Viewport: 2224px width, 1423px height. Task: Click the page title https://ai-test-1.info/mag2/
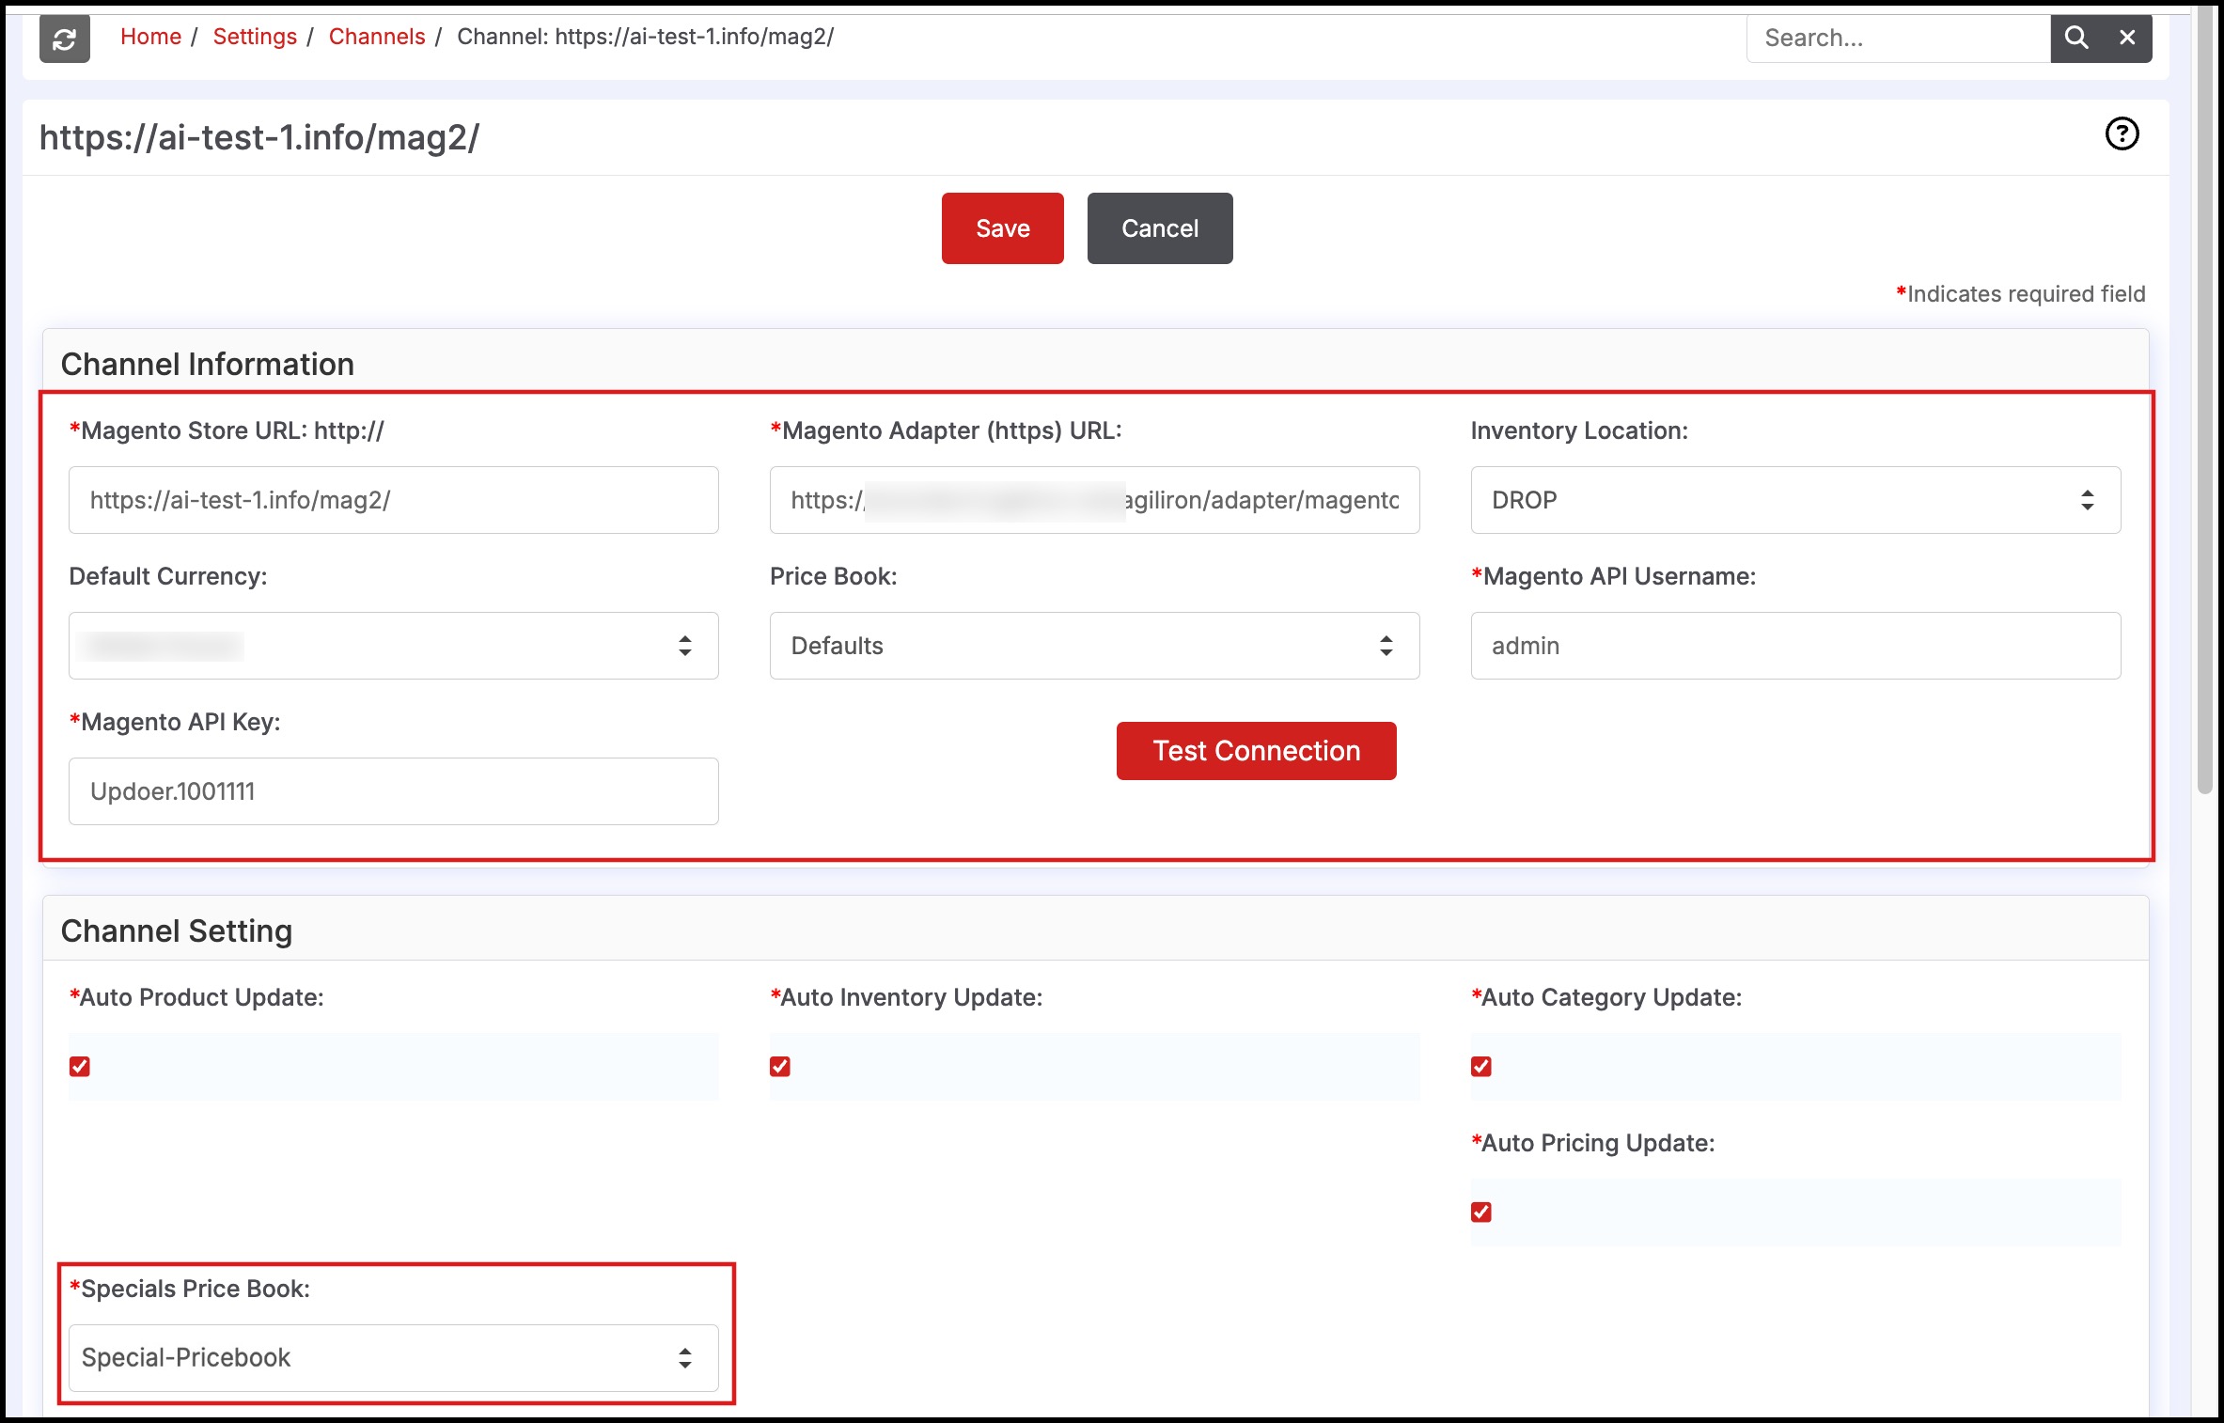(x=259, y=138)
